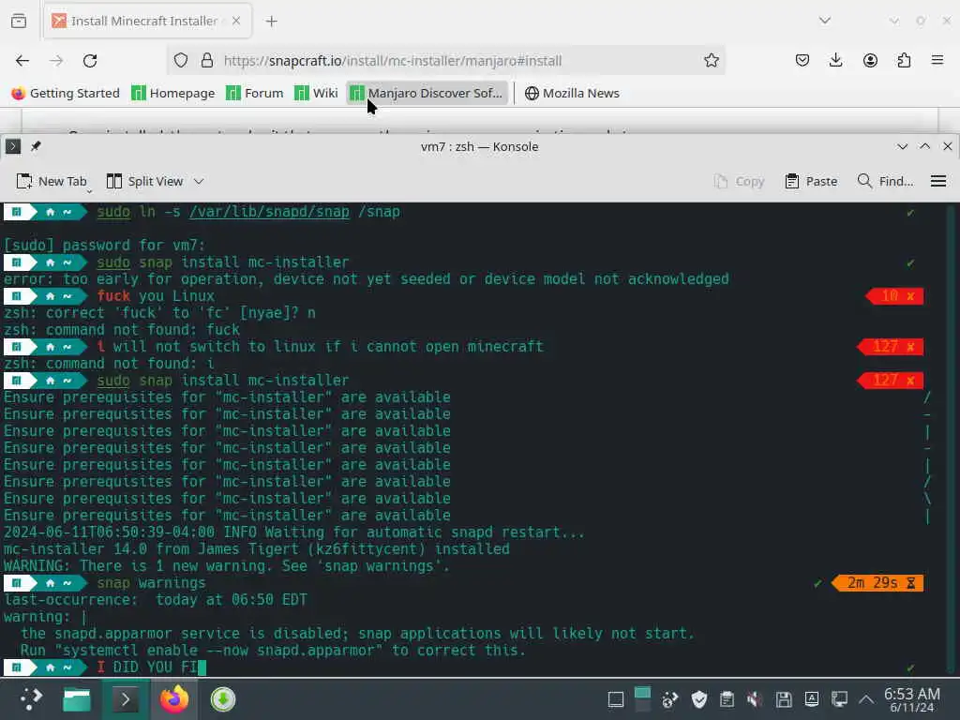Reload the snapcraft page
Viewport: 960px width, 720px height.
click(x=90, y=61)
